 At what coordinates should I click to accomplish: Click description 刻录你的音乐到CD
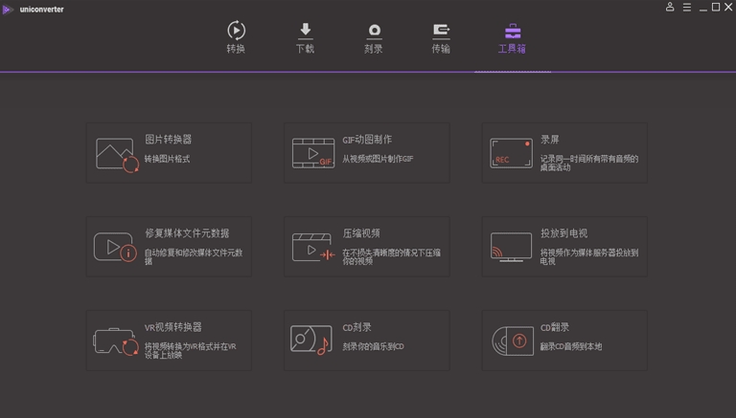click(373, 346)
